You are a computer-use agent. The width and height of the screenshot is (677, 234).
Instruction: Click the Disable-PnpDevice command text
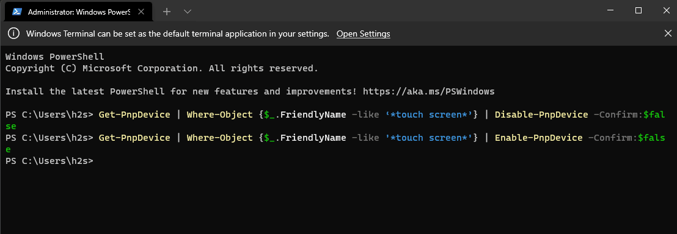541,115
